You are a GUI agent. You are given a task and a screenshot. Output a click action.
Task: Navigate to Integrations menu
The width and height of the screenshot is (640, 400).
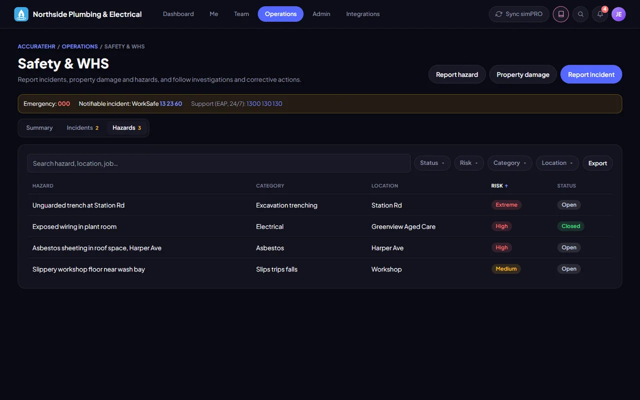[363, 14]
